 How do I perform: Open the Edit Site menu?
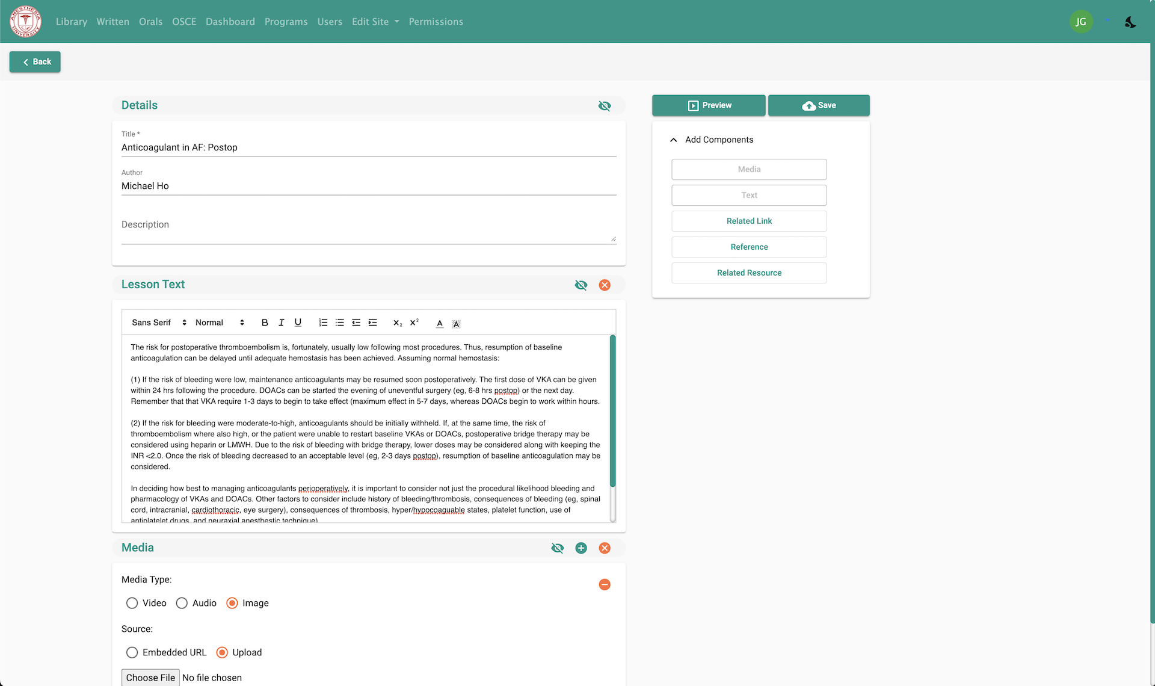coord(375,22)
